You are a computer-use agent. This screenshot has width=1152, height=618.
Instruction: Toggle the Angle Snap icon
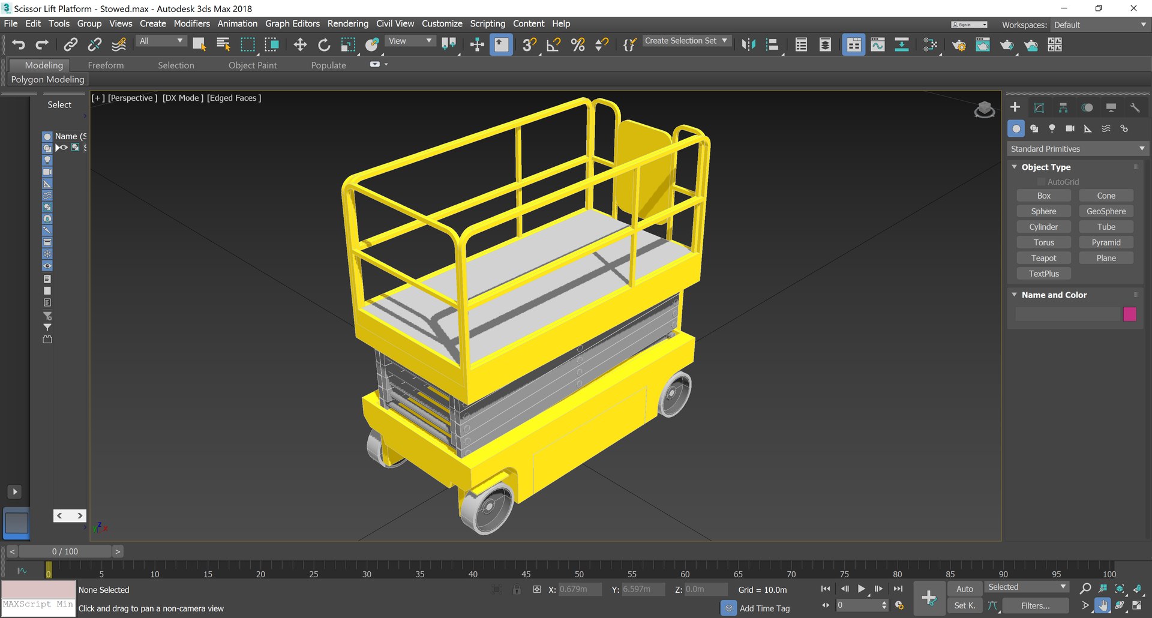[x=553, y=44]
